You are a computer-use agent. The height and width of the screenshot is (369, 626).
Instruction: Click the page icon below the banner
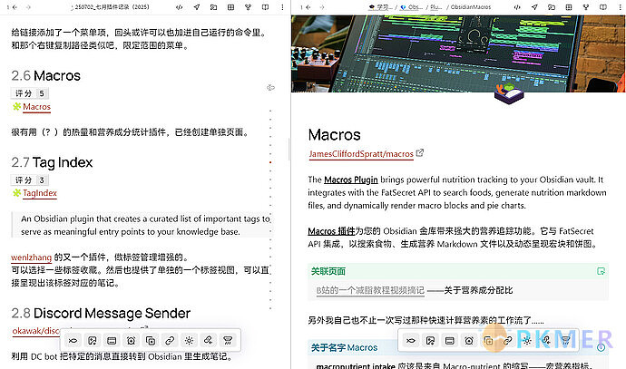click(x=509, y=93)
